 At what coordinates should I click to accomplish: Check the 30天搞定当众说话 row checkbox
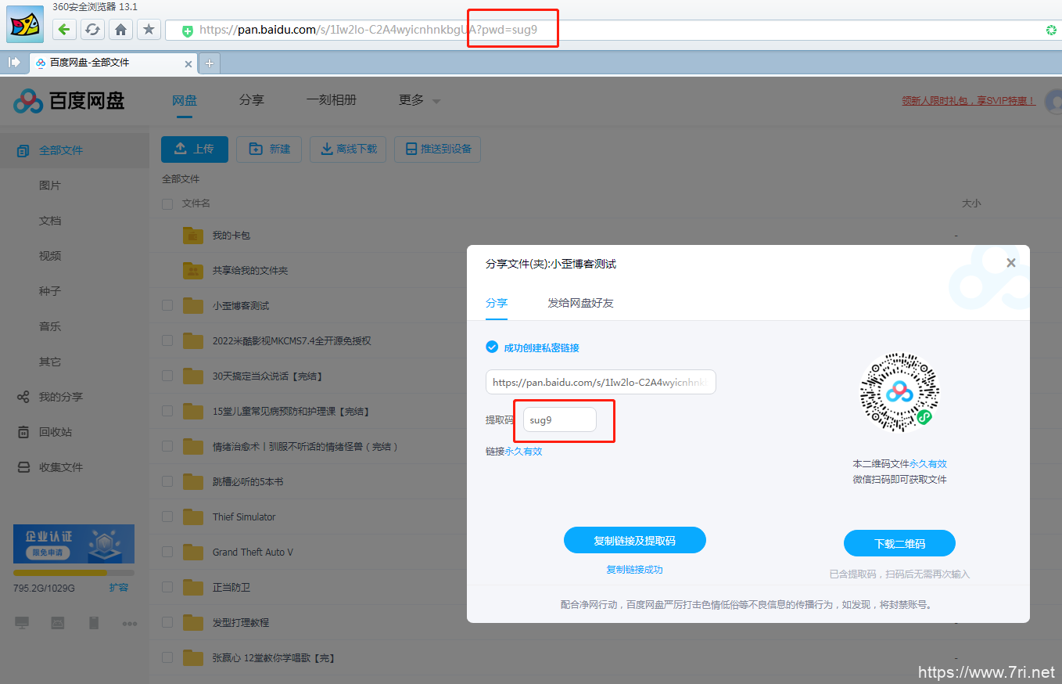pyautogui.click(x=167, y=376)
